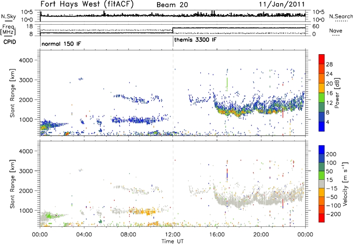Screen dimensions: 353x244
Task: Click the orange velocity scatter near 09:00
Action: pos(142,211)
